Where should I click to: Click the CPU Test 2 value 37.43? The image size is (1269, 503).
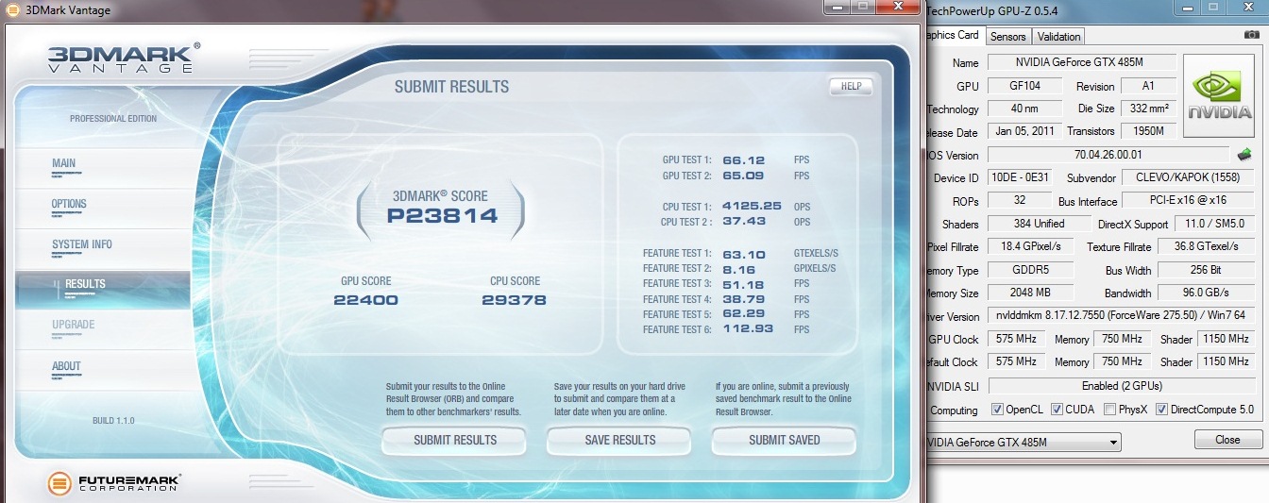[743, 222]
